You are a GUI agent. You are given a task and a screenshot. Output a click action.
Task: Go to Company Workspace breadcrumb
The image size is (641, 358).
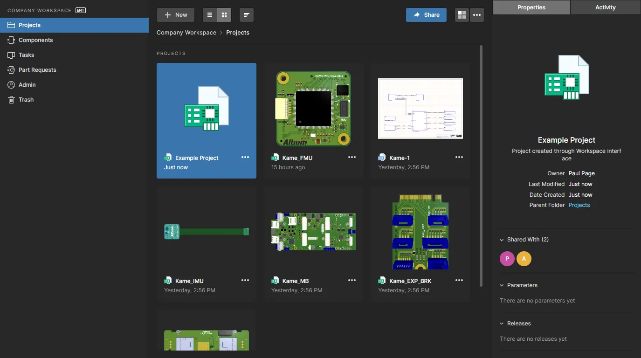(186, 33)
